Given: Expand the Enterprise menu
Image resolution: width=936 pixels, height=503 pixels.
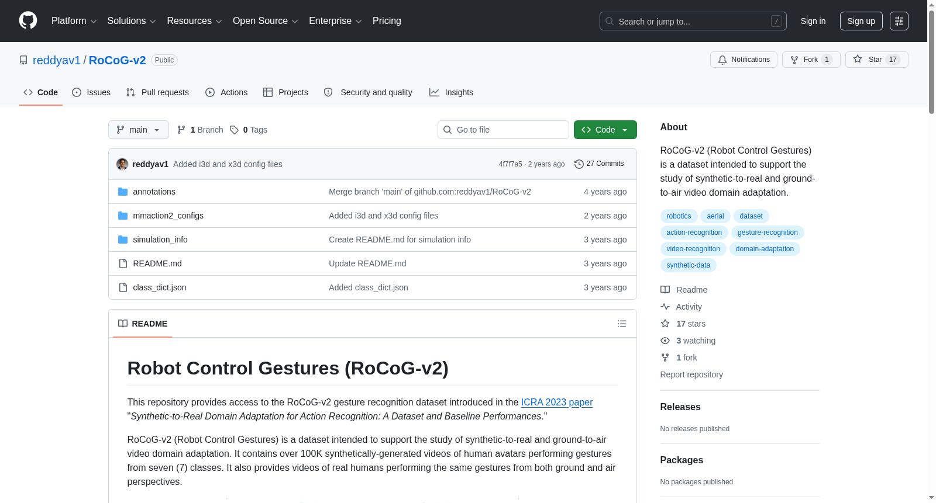Looking at the screenshot, I should tap(335, 21).
